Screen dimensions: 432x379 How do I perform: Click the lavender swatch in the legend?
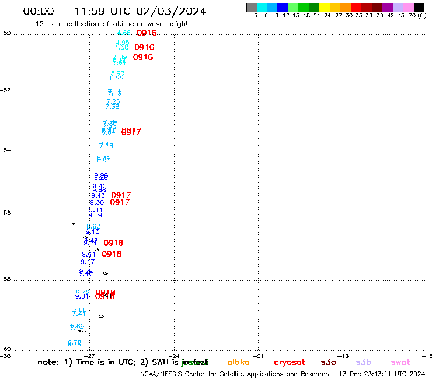click(398, 7)
